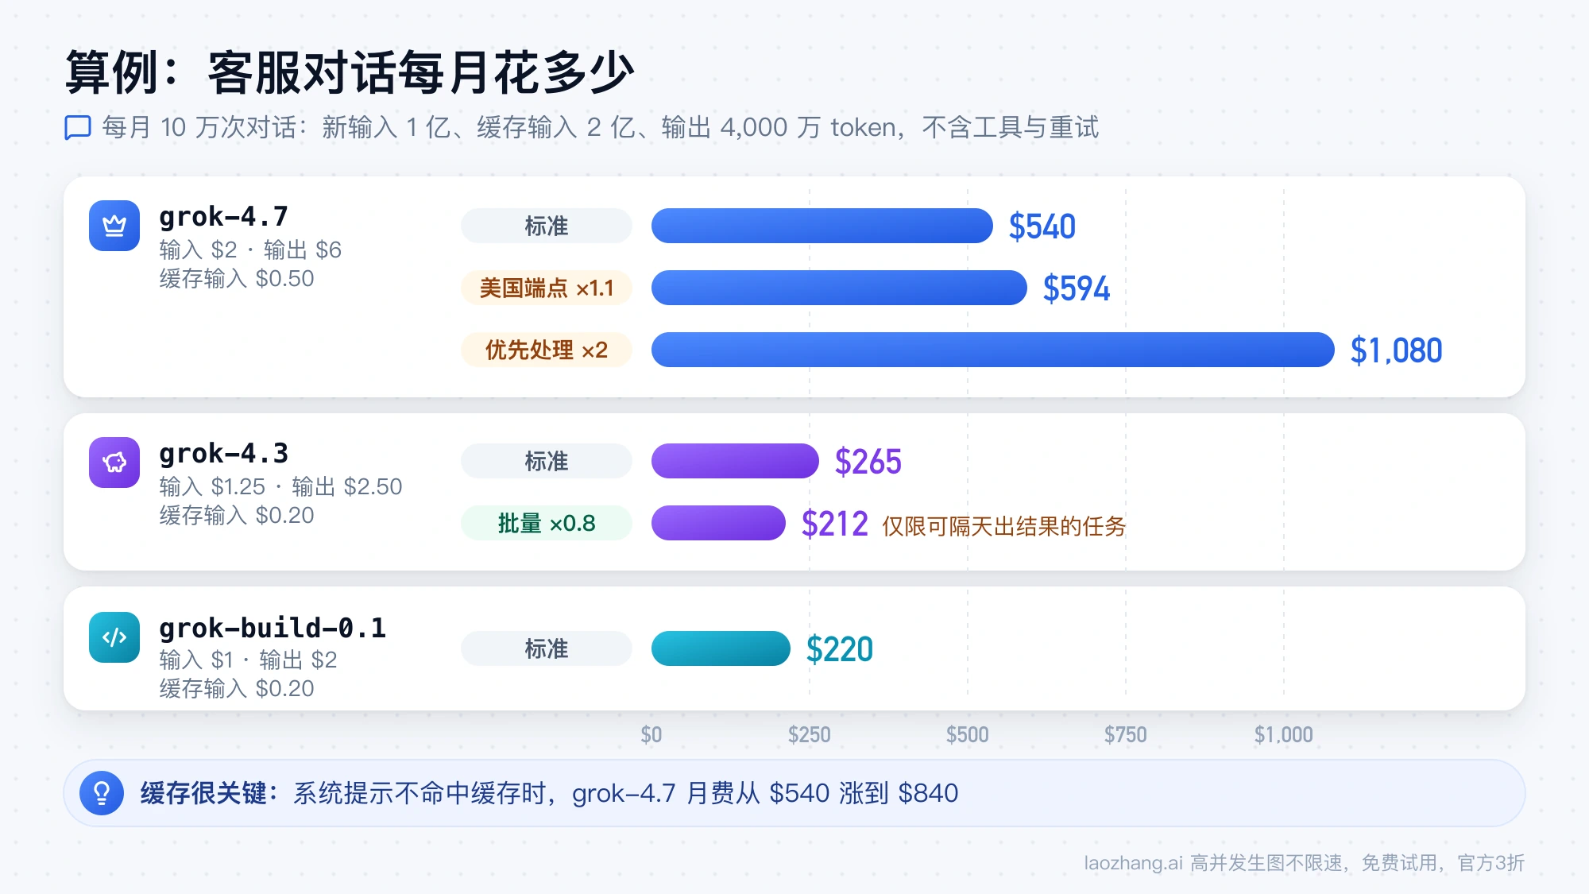Select the 批量 ×0.8 pill
This screenshot has height=894, width=1589.
click(x=547, y=523)
